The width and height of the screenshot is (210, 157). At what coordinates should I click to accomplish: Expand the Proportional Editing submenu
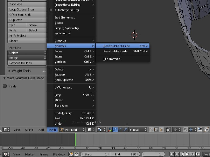click(x=71, y=5)
